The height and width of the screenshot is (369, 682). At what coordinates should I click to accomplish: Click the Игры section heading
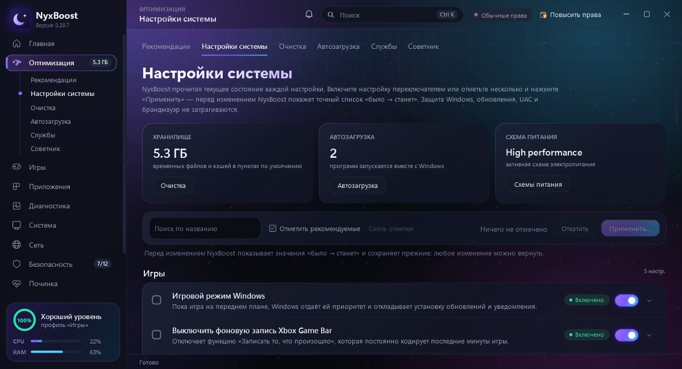coord(154,274)
